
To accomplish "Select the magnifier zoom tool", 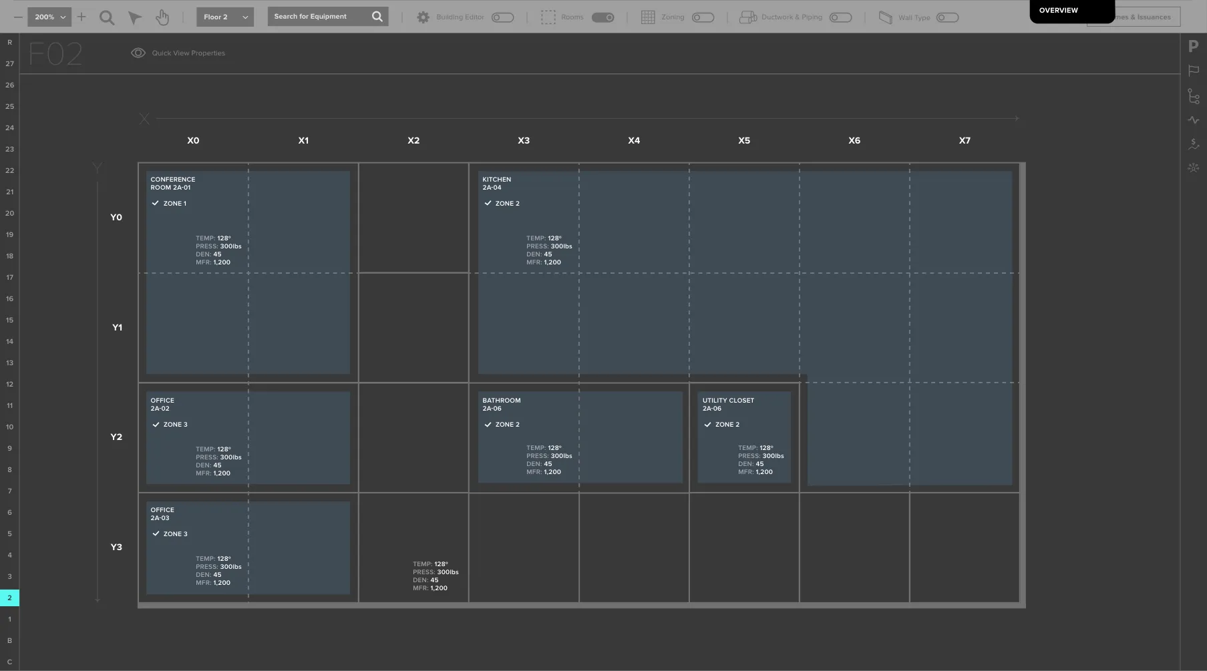I will 107,17.
